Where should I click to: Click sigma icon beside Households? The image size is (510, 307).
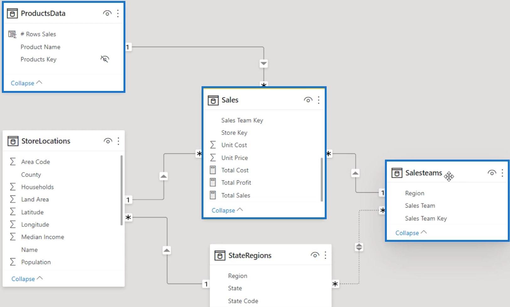pos(13,187)
